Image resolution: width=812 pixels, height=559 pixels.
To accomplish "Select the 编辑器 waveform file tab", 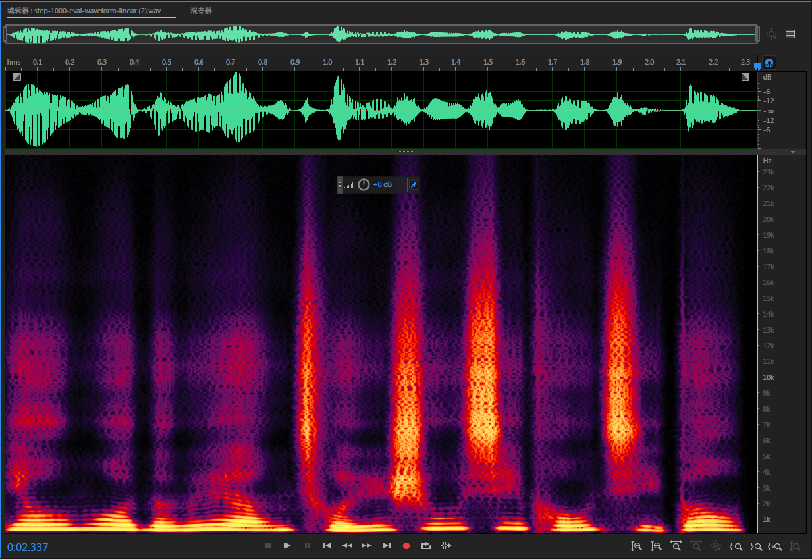I will point(84,11).
